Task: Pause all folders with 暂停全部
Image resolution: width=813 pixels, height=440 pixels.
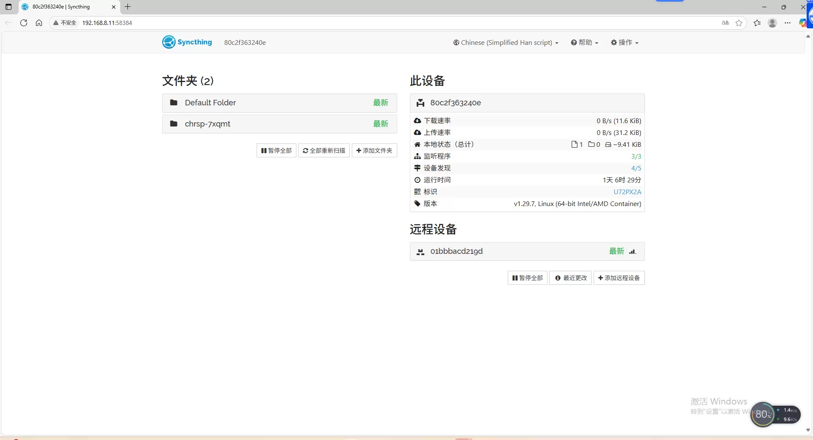Action: click(x=276, y=151)
